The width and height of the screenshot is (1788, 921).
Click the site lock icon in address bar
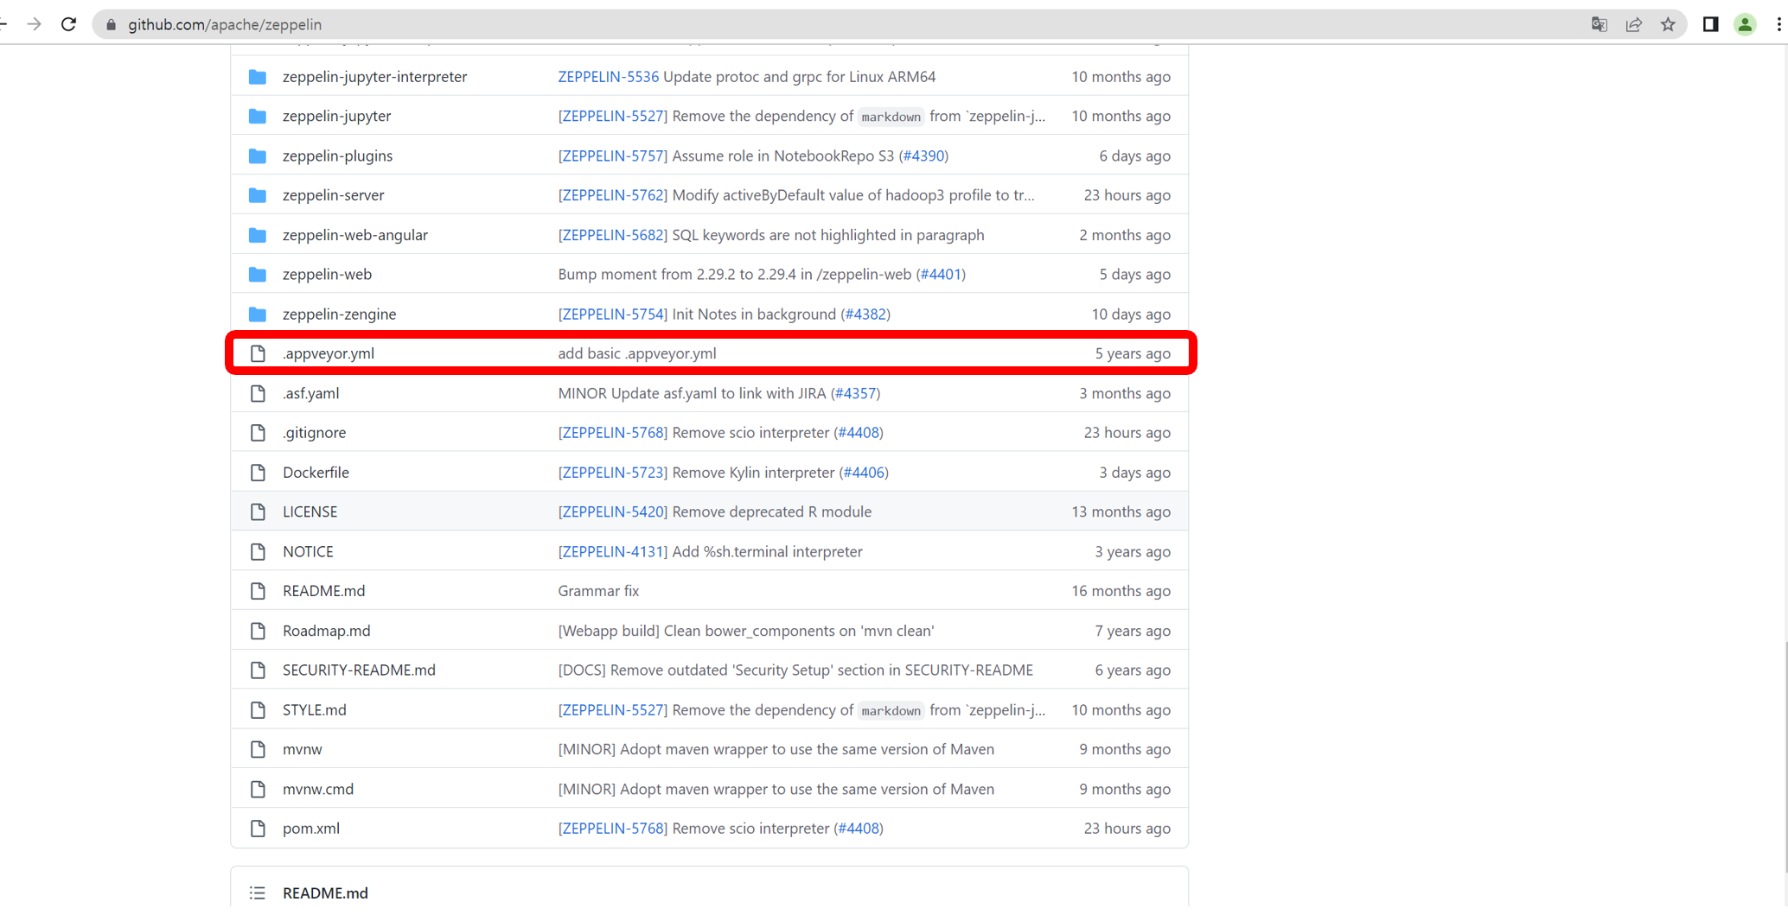click(111, 25)
